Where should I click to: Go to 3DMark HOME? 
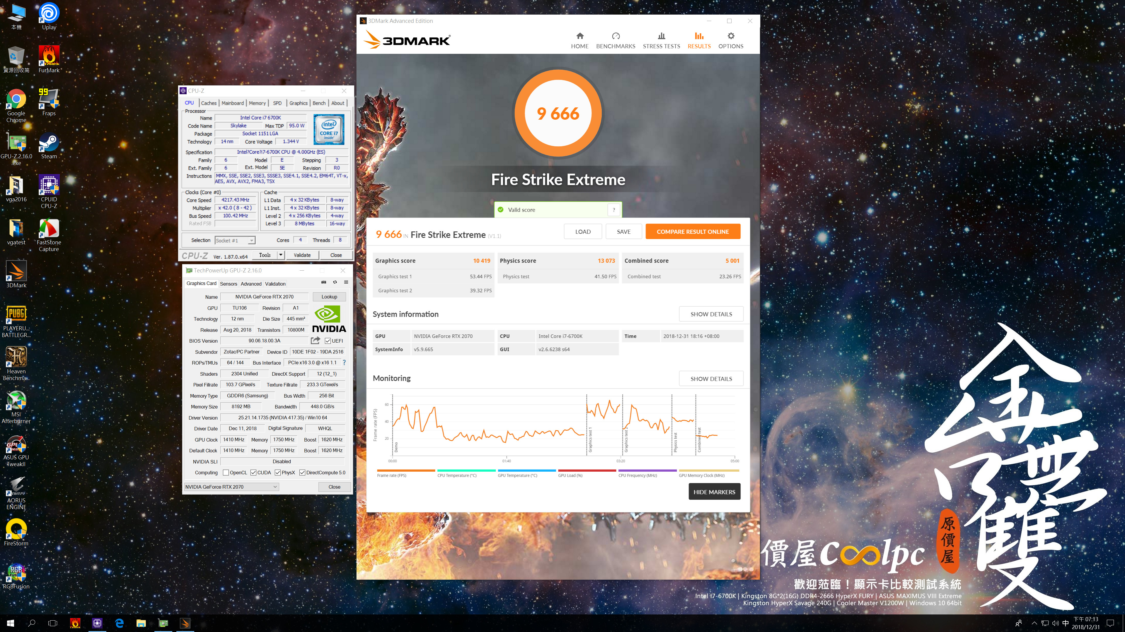point(579,41)
